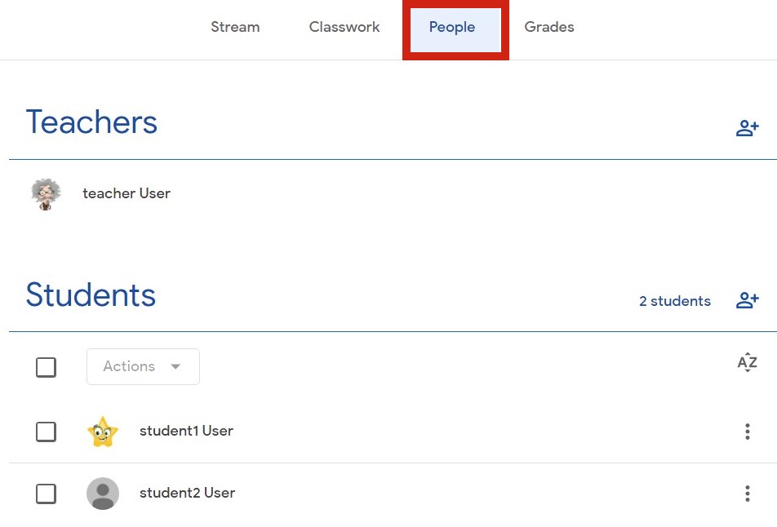Check the box next to student1 User
Screen dimensions: 777x527
(x=46, y=432)
